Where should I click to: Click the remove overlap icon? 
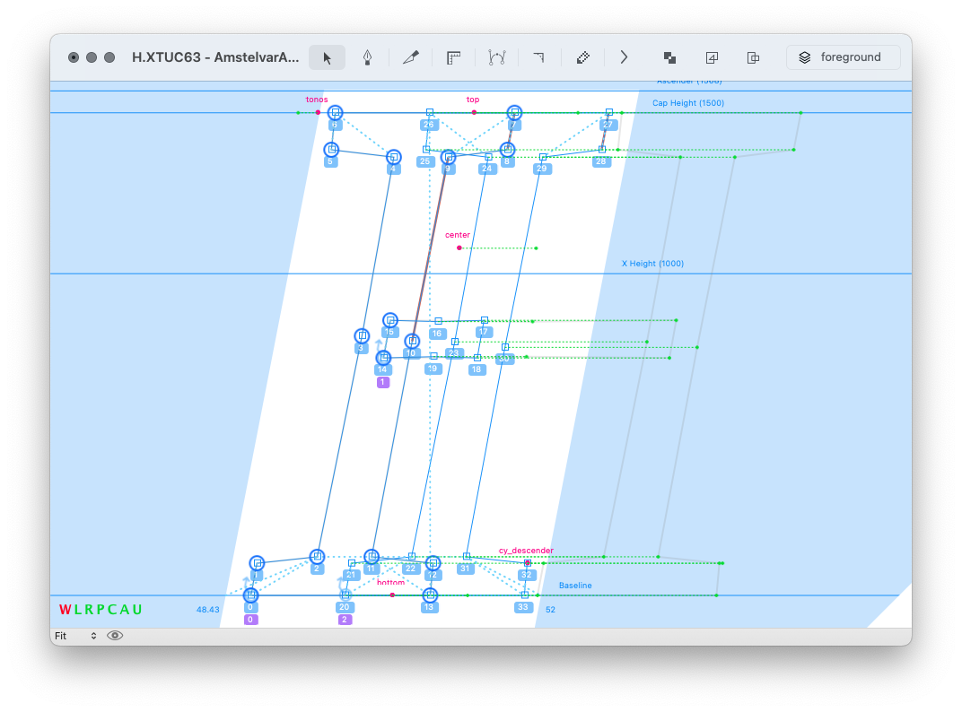(669, 57)
